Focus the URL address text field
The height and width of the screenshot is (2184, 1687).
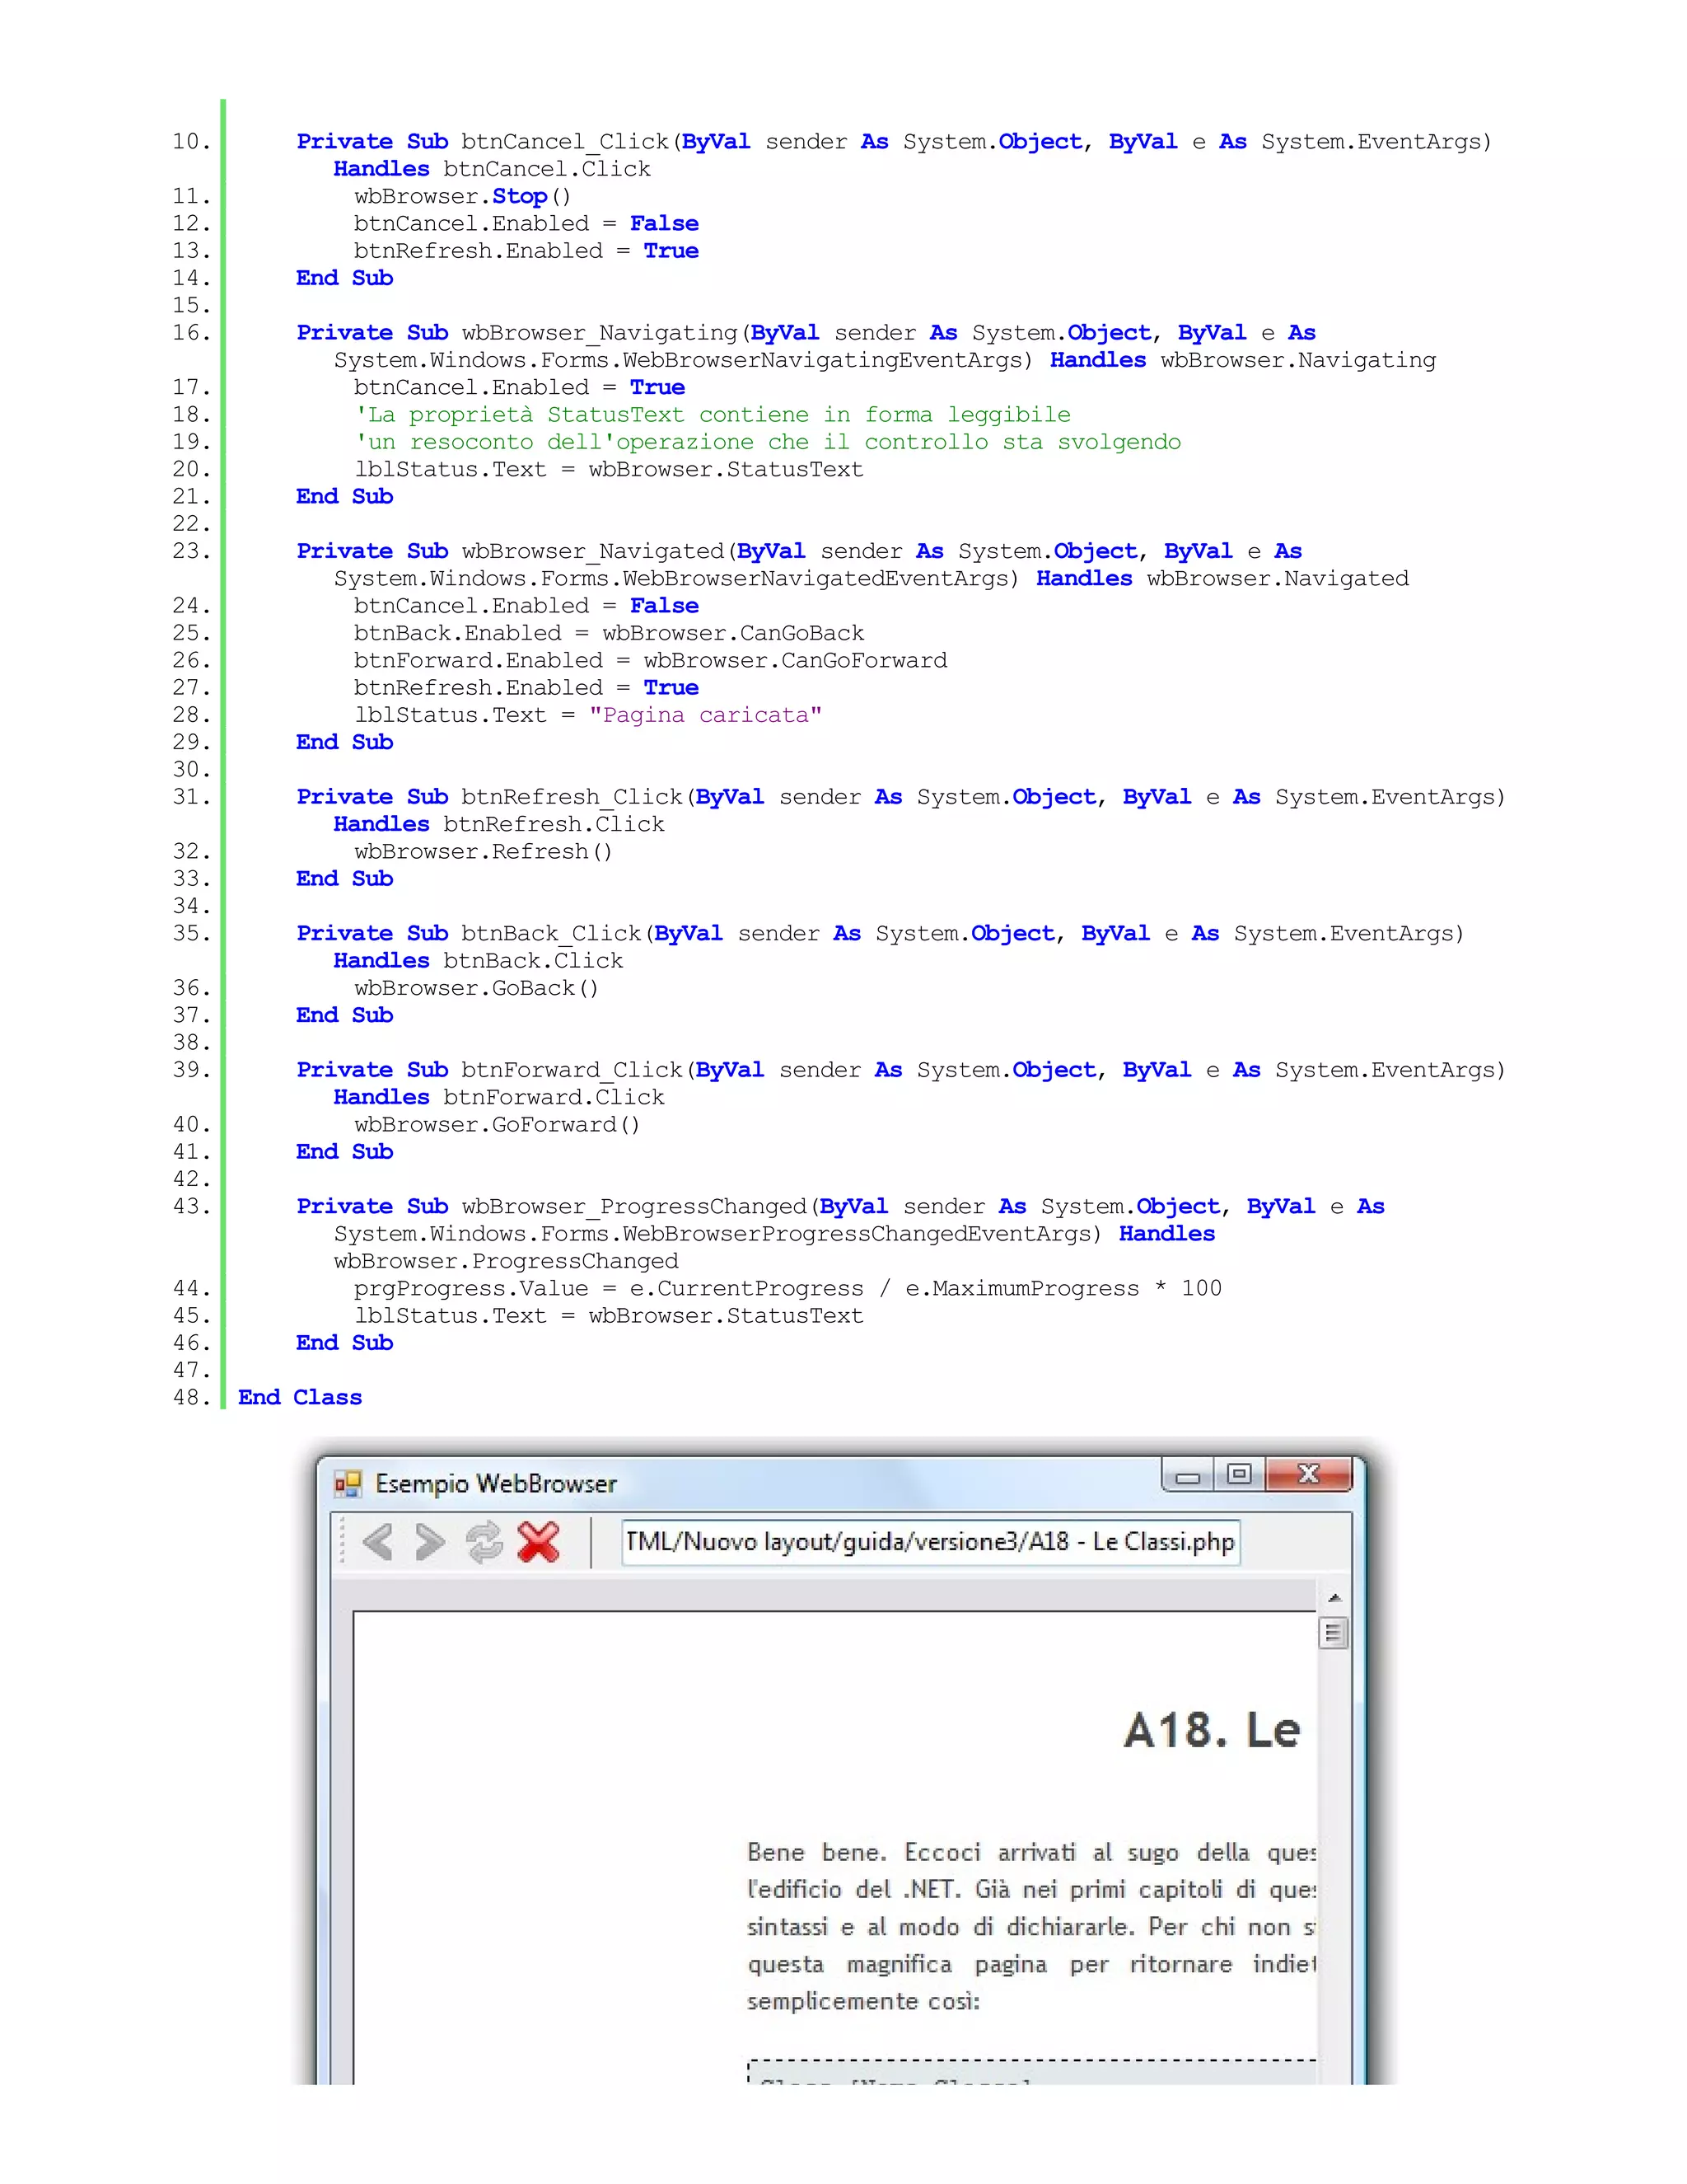pyautogui.click(x=929, y=1542)
